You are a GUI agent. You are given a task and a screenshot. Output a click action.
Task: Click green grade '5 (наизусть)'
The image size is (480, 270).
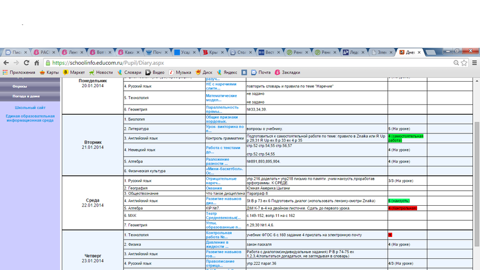399,201
